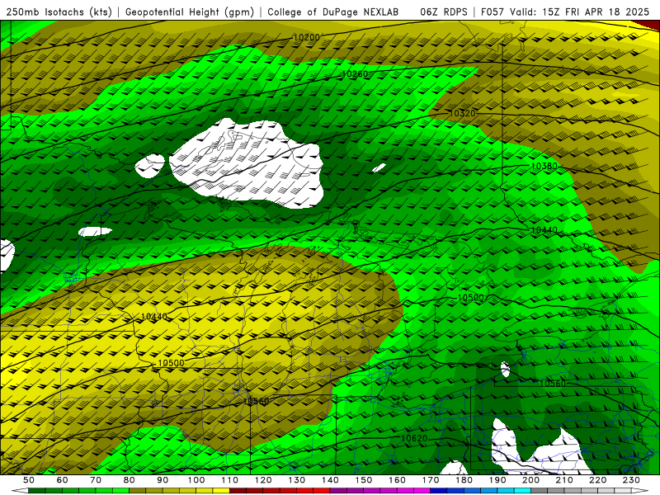The width and height of the screenshot is (660, 495).
Task: Click the 10440 contour label on green shading
Action: (x=544, y=230)
